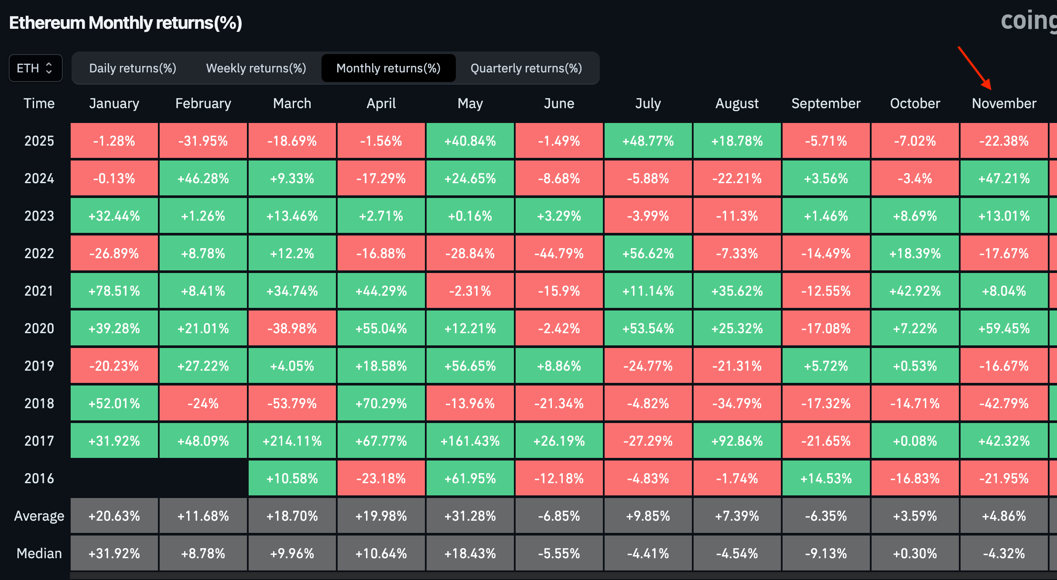Select the Median September -9.13% cell
The image size is (1057, 580).
click(x=826, y=553)
